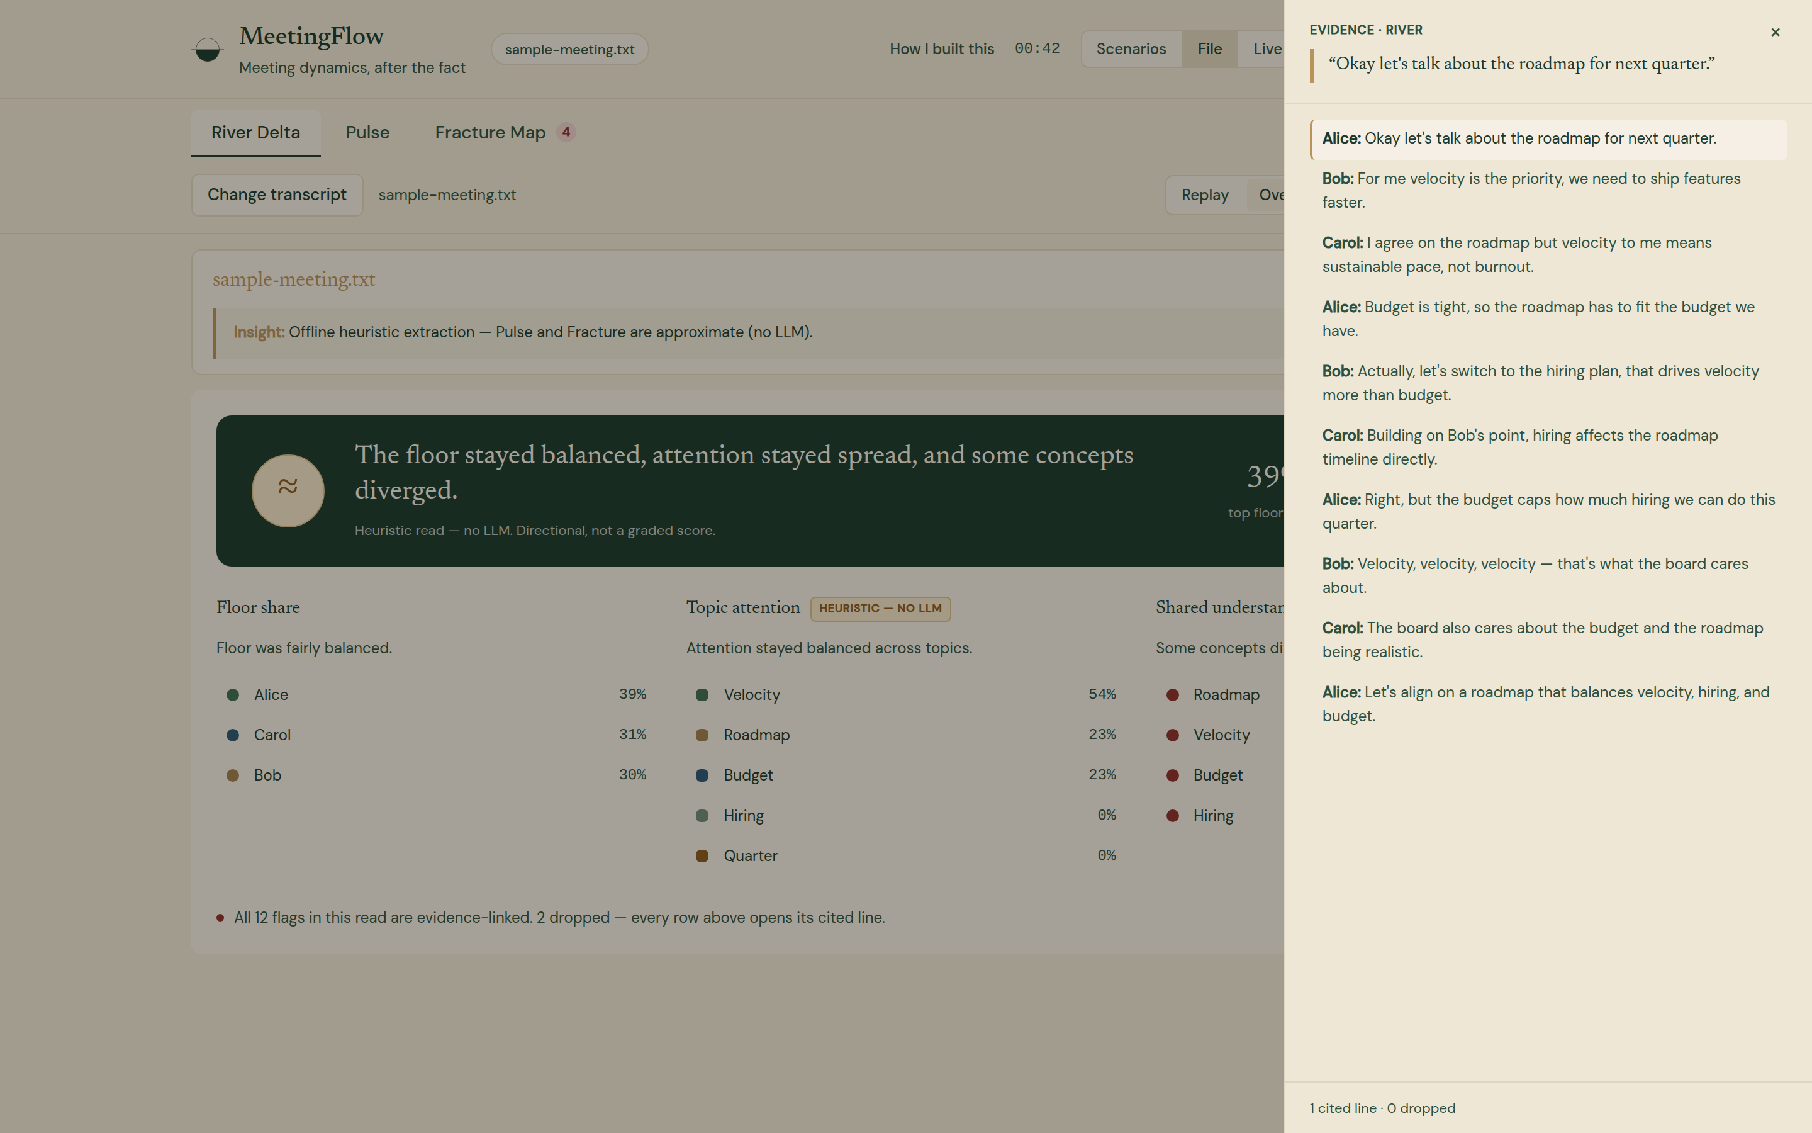Click the '1 cited line · 0 dropped' footer
The image size is (1812, 1133).
click(x=1382, y=1108)
